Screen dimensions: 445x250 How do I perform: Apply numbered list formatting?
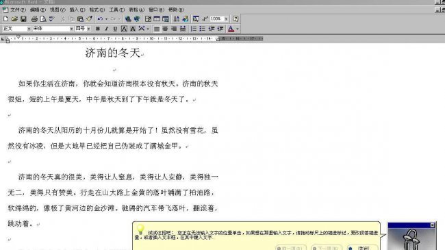tap(194, 29)
